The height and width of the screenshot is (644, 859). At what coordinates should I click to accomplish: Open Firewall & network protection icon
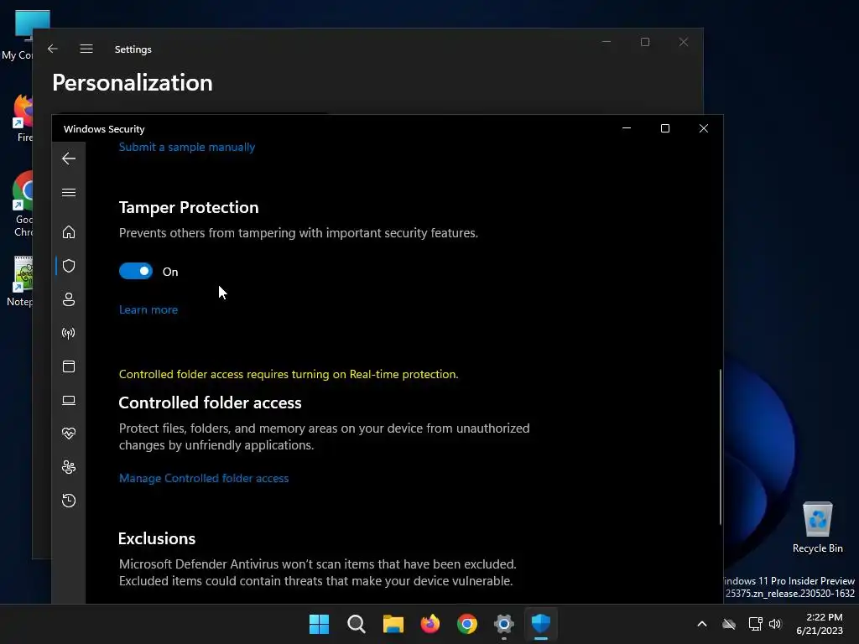pos(69,333)
